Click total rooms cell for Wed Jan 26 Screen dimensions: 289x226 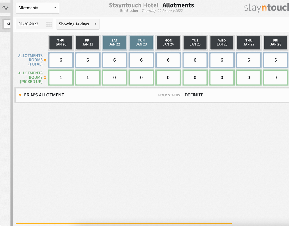(x=222, y=60)
